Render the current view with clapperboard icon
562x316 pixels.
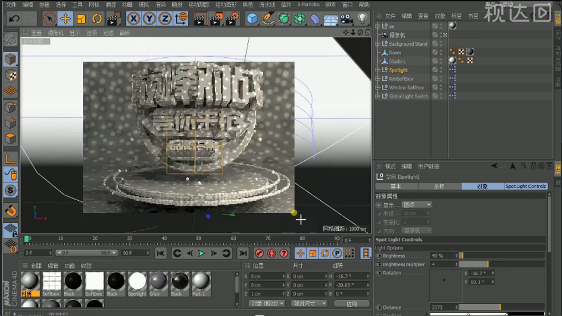pos(200,18)
